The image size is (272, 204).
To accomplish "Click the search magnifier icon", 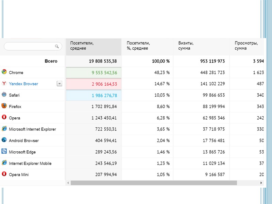I will pos(57,46).
